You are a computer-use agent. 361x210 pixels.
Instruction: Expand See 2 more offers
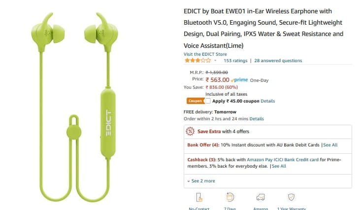pos(201,181)
